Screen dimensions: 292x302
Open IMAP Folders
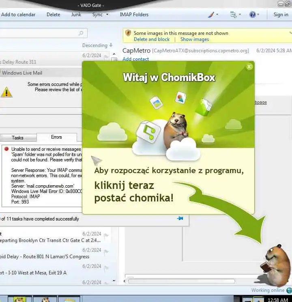134,15
